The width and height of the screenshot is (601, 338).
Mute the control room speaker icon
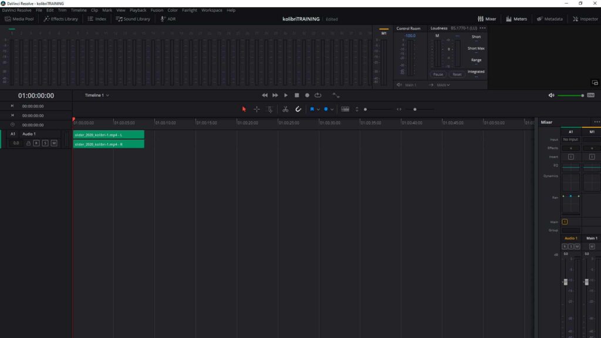pos(551,95)
